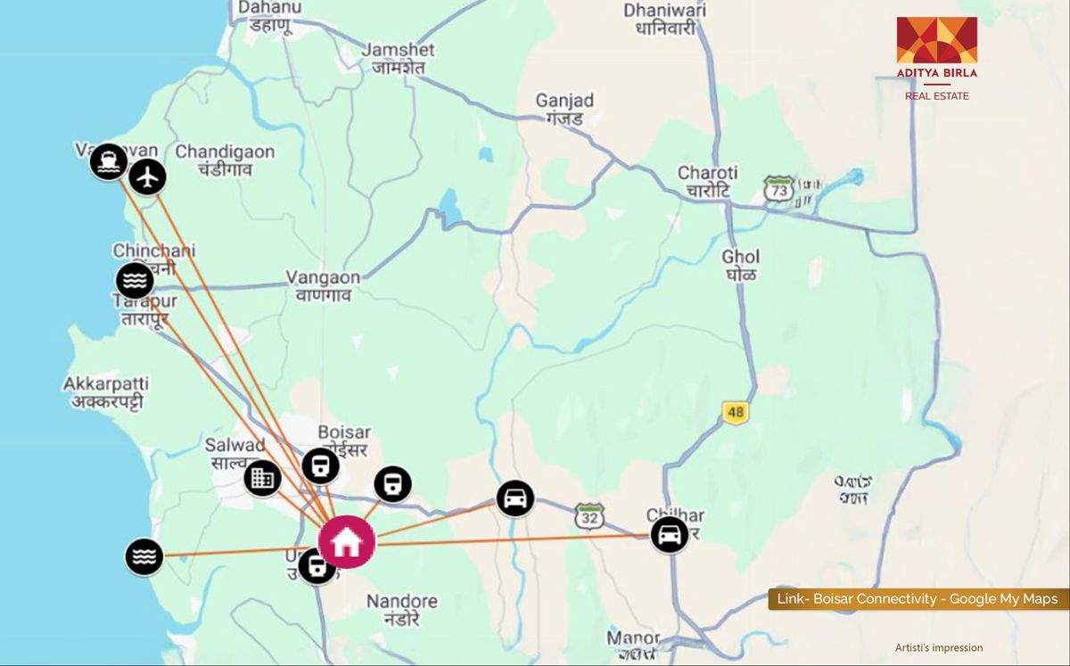The height and width of the screenshot is (666, 1070).
Task: Click the Aditya Birla Real Estate logo
Action: (936, 58)
